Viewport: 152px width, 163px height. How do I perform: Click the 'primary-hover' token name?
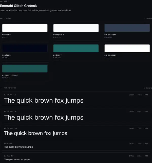[10, 75]
